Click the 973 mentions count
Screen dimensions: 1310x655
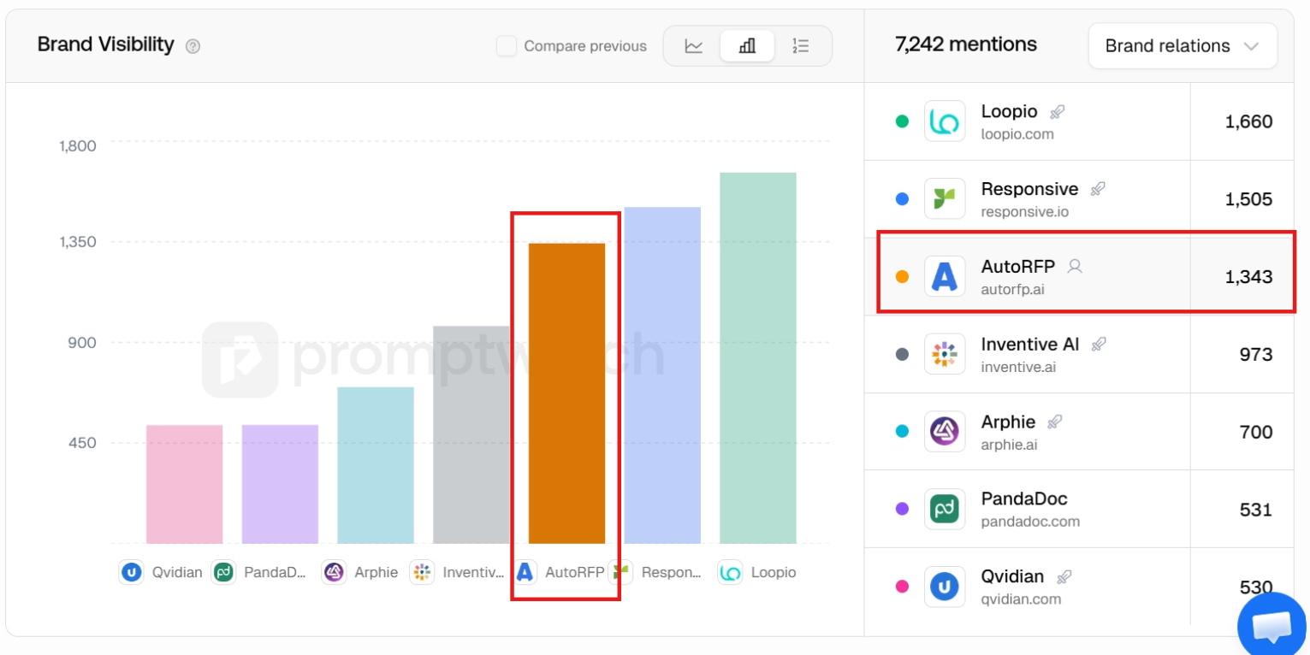pos(1255,354)
